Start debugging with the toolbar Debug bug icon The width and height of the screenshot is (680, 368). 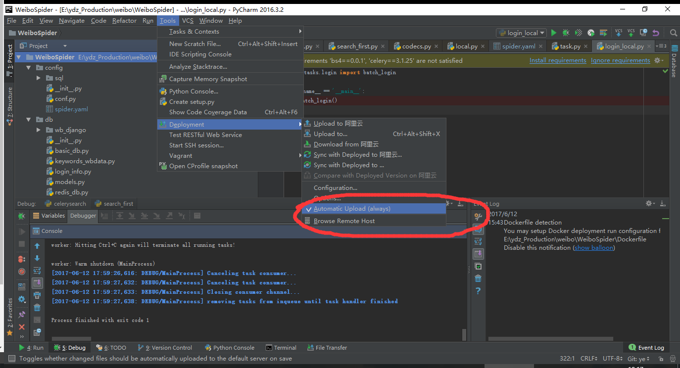(566, 33)
